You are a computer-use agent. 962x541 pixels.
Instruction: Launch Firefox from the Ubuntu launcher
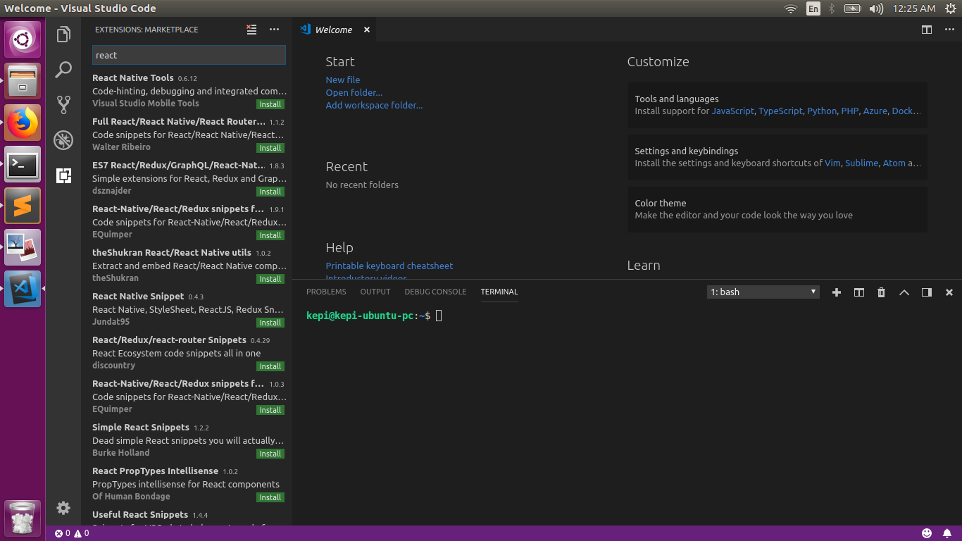coord(23,123)
